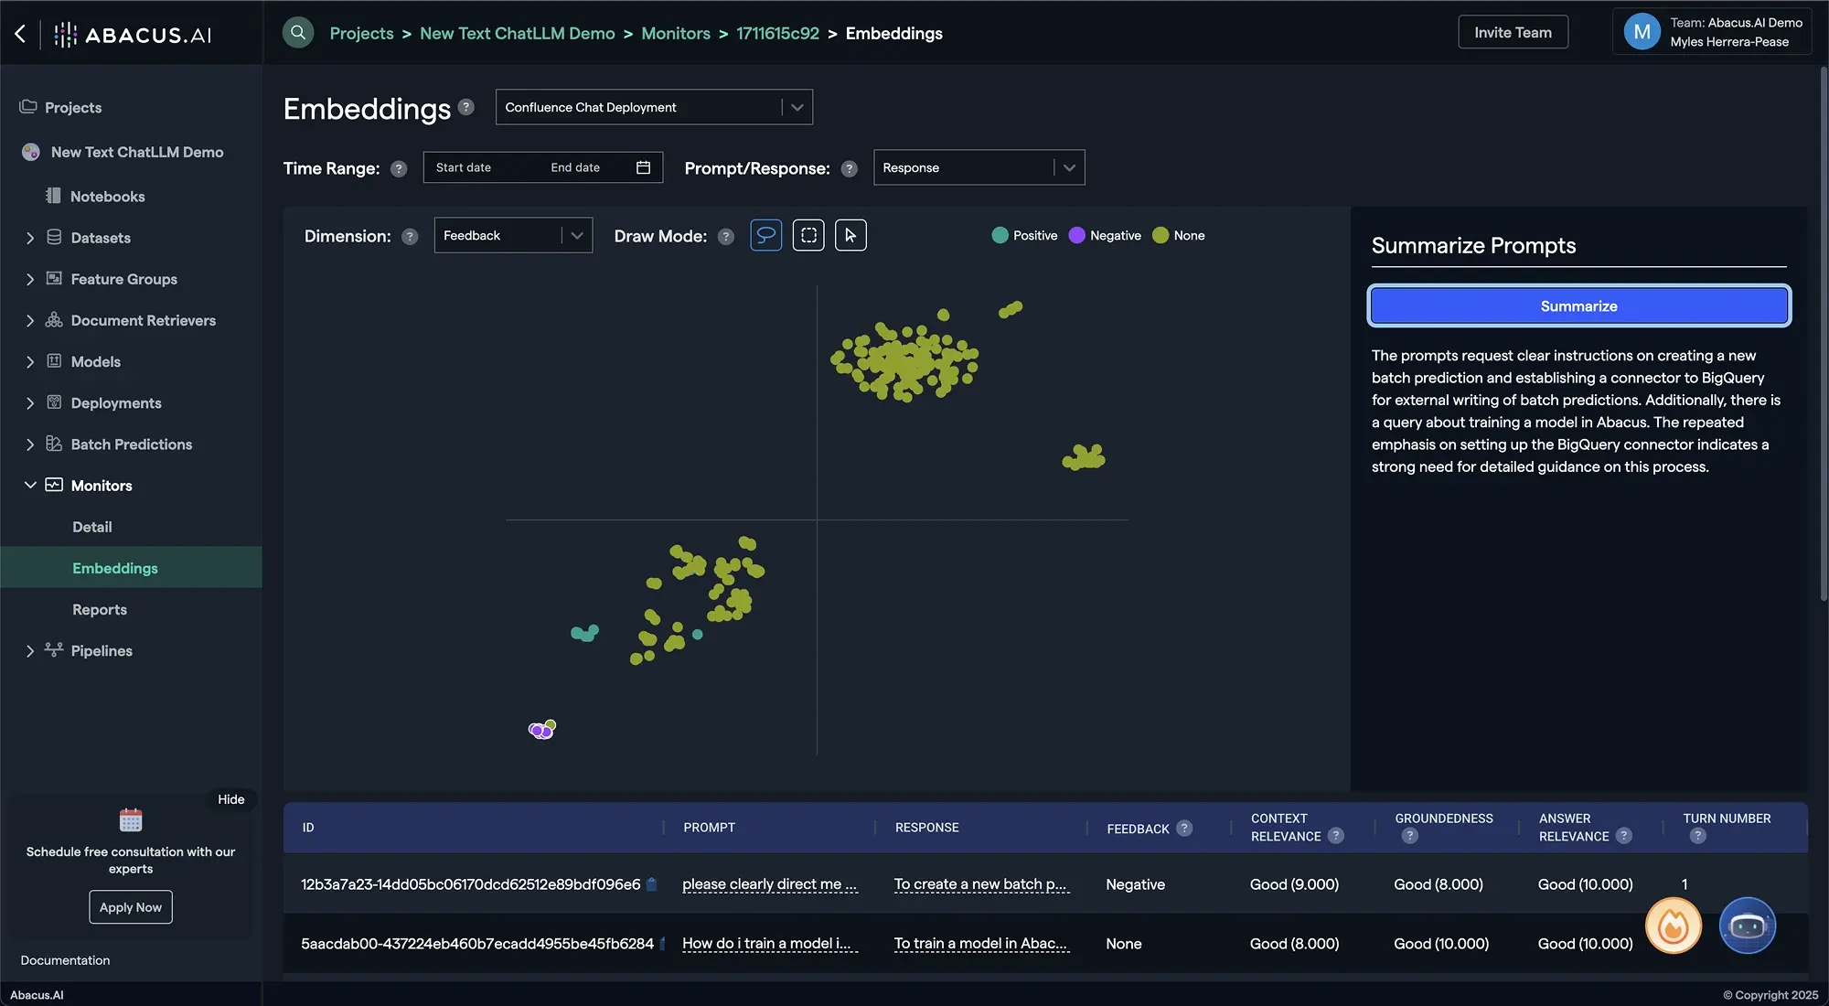Open the calendar icon in Time Range
This screenshot has height=1006, width=1829.
643,167
